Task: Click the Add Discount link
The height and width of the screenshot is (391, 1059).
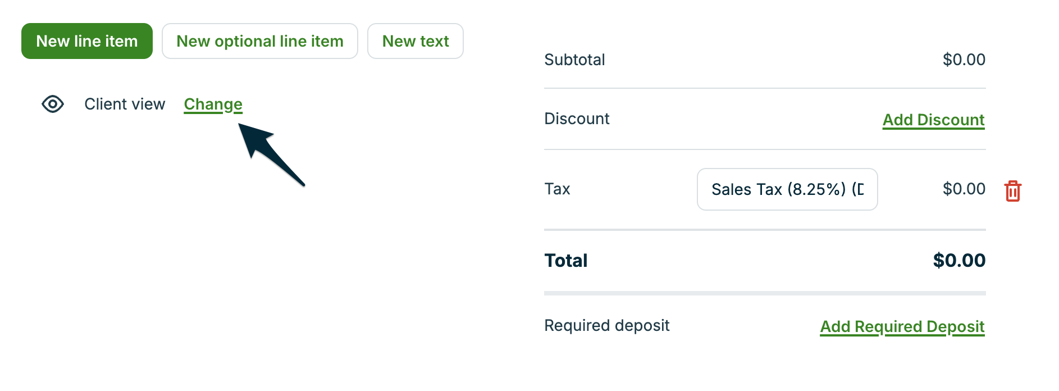Action: coord(933,120)
